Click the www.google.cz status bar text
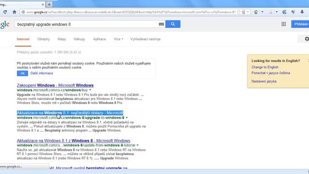Image resolution: width=309 pixels, height=174 pixels. (11, 166)
